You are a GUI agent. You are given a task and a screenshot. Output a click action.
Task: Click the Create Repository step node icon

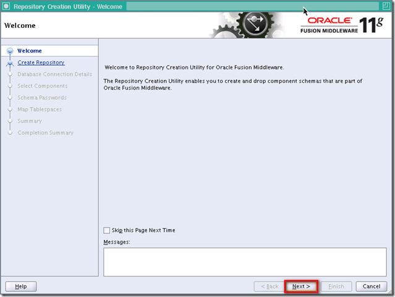(10, 63)
